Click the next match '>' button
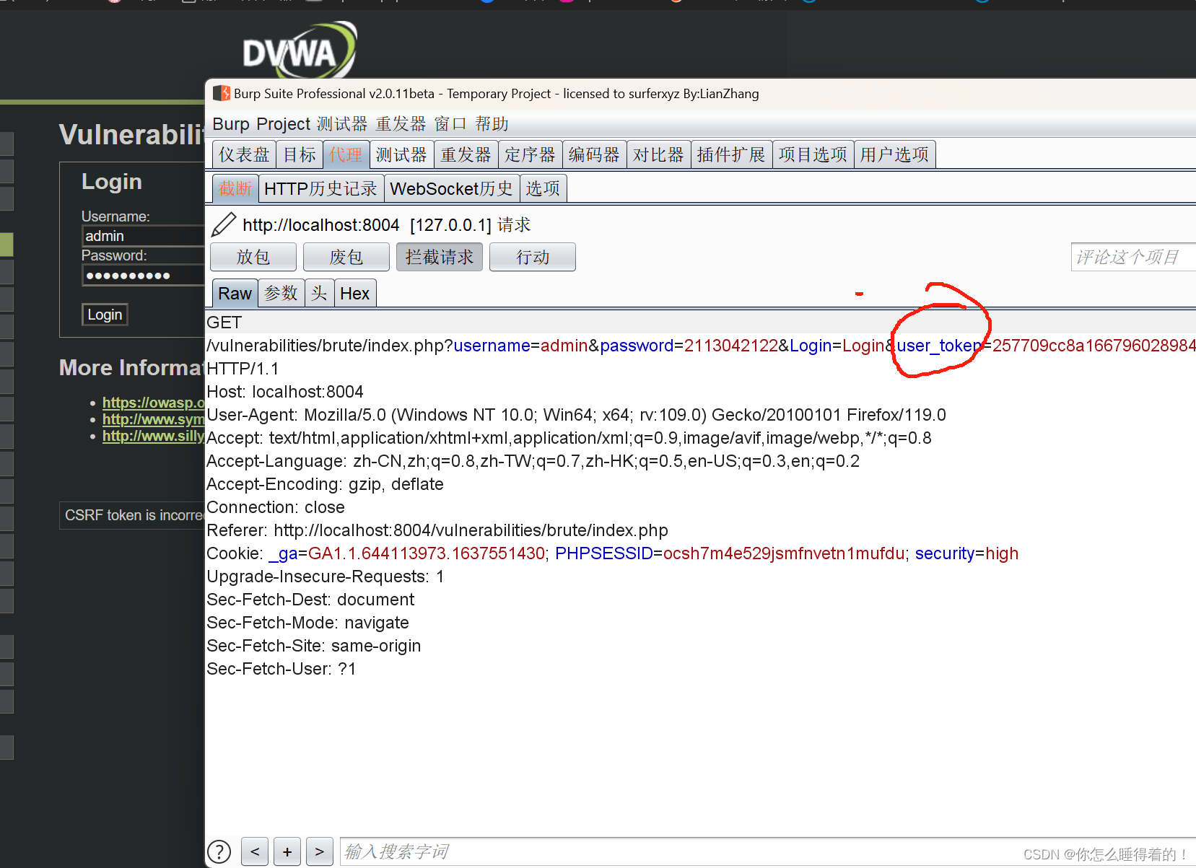1196x868 pixels. (x=319, y=851)
